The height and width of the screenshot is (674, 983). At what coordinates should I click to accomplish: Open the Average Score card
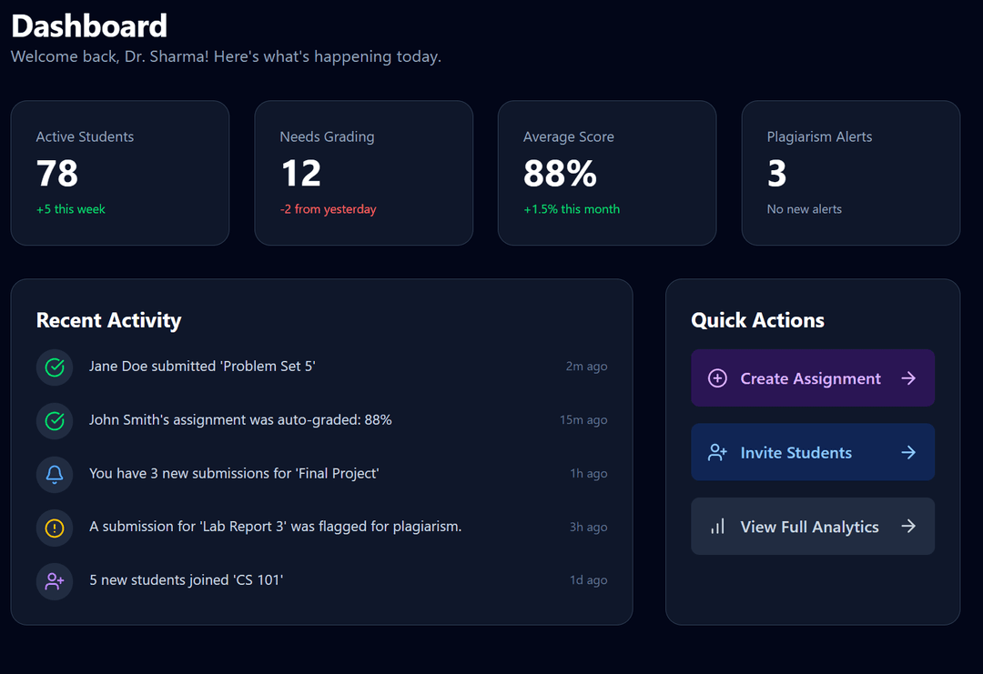[606, 173]
